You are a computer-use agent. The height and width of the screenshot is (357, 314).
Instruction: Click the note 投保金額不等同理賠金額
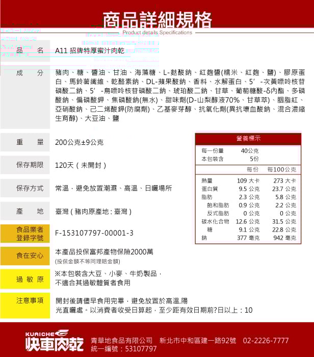click(88, 261)
